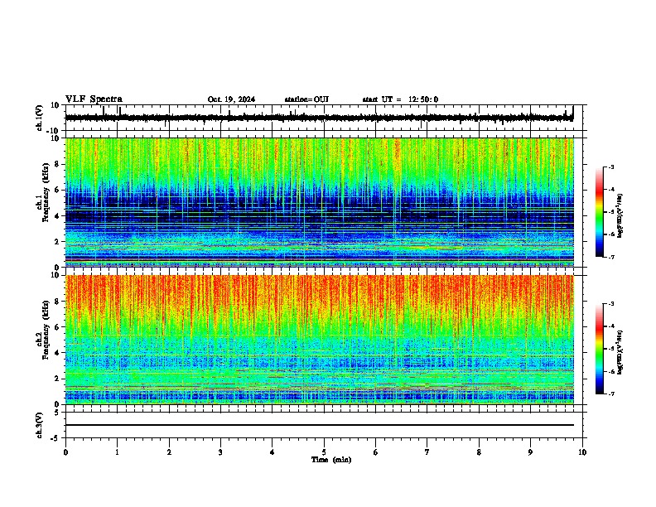Click the ch.1 "Frequency (kHz)" axis label
The image size is (656, 507).
(46, 193)
